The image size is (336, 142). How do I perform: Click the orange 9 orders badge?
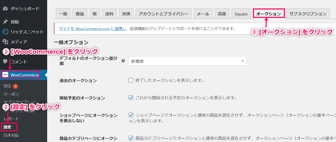coord(15,86)
